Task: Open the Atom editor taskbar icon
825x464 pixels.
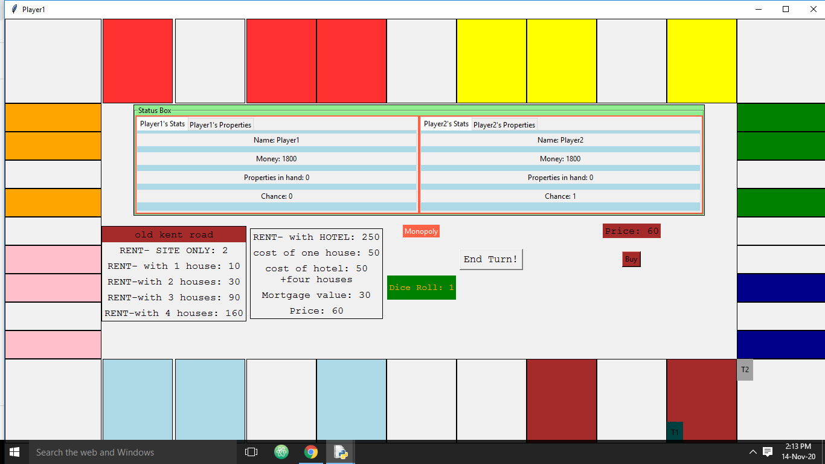Action: pos(281,452)
